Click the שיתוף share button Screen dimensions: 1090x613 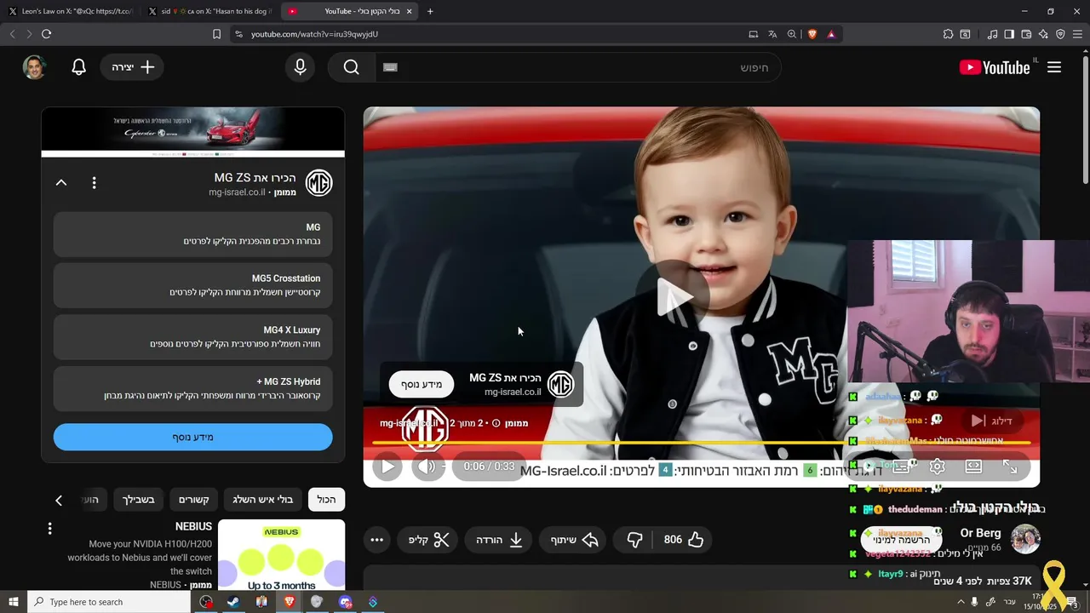(574, 540)
